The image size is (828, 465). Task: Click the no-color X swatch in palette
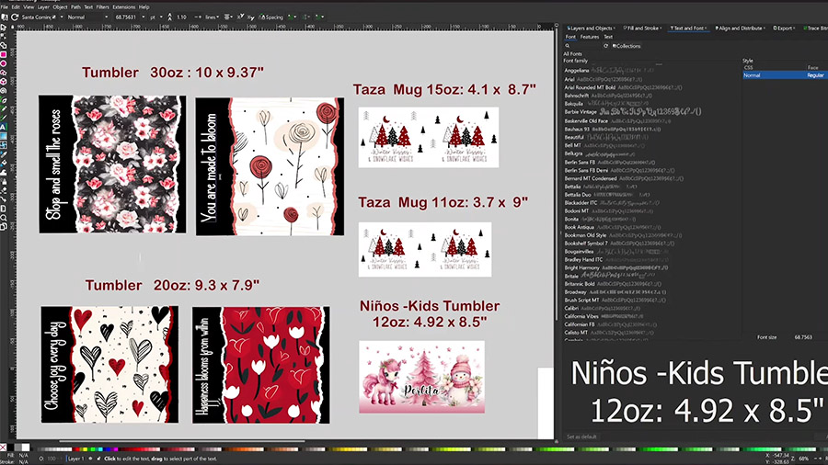point(3,448)
